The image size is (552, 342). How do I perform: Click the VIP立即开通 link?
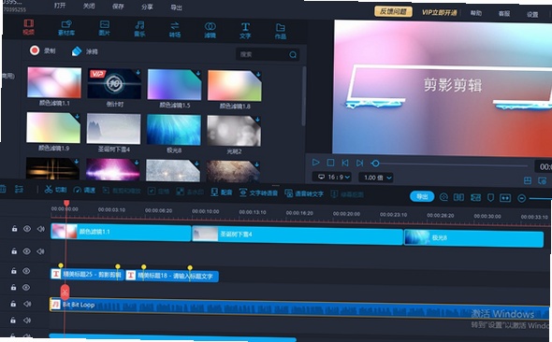point(440,13)
